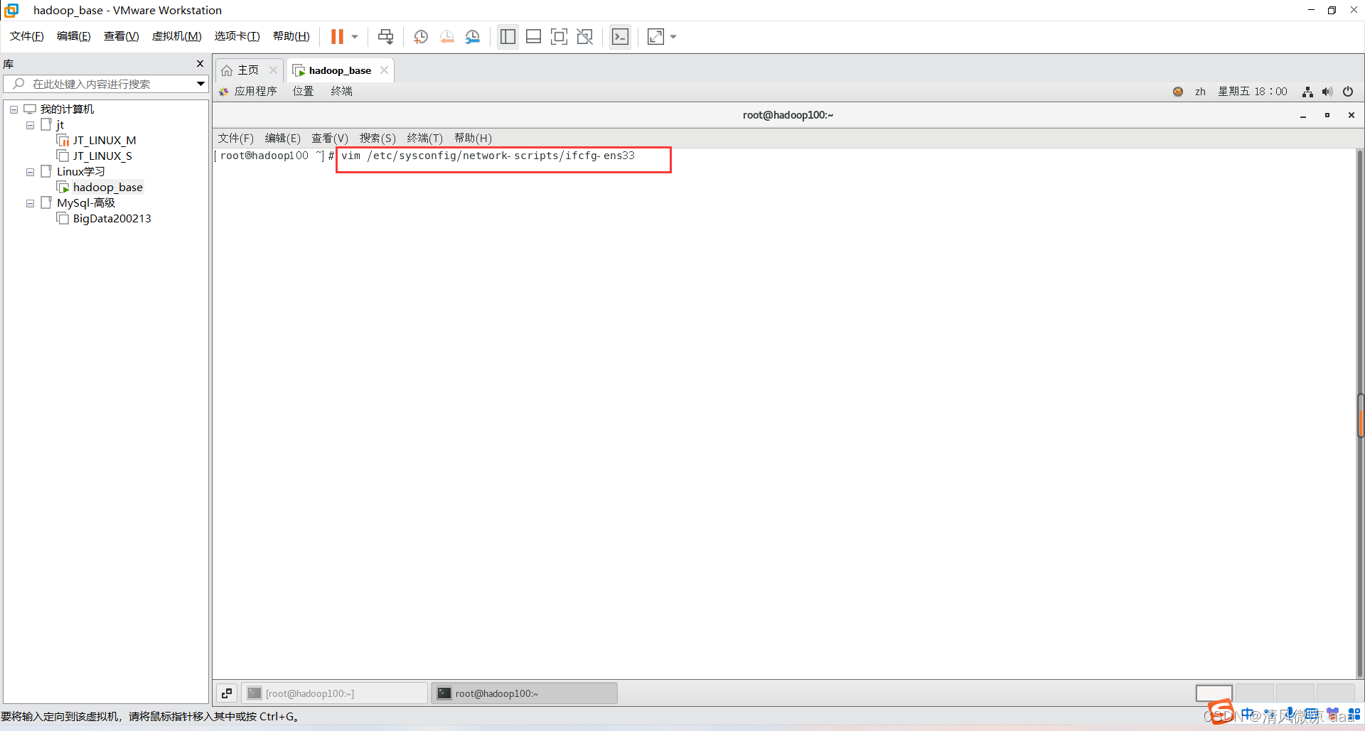Image resolution: width=1365 pixels, height=731 pixels.
Task: Collapse the MySql-高级 folder node
Action: [x=30, y=203]
